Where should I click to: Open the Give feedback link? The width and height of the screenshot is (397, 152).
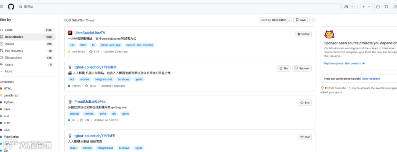371,79
